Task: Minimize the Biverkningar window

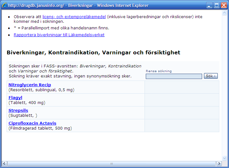Action: [x=209, y=5]
